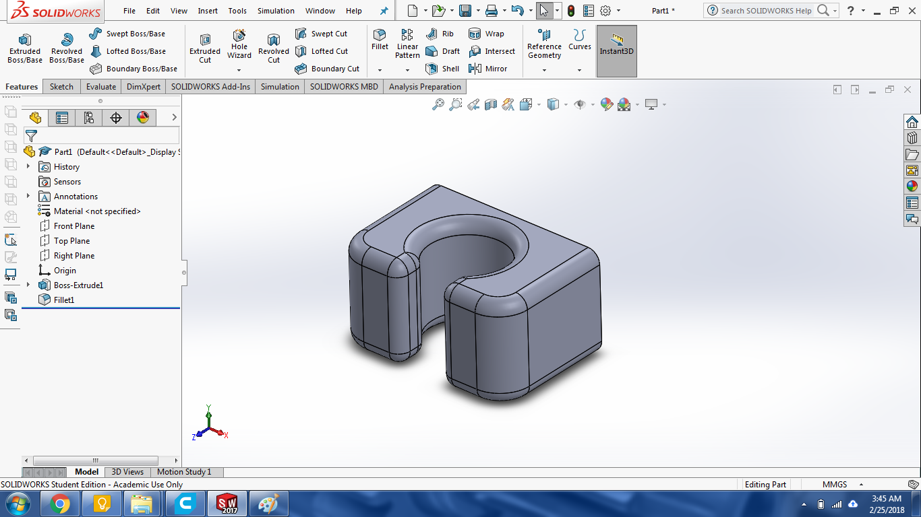
Task: Open the Curves tool
Action: (x=579, y=40)
